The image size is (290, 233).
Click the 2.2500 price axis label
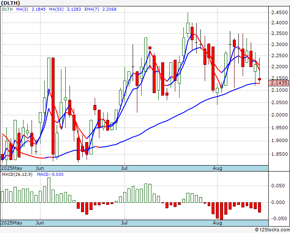tap(279, 55)
